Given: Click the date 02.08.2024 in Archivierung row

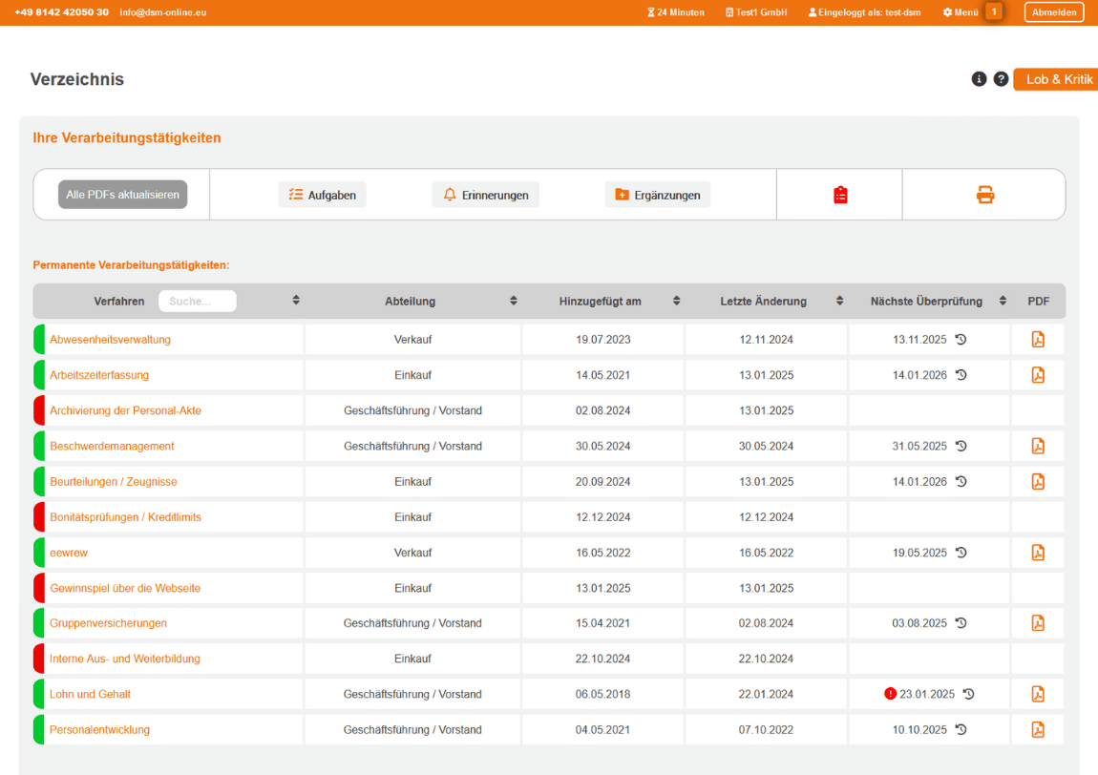Looking at the screenshot, I should click(602, 411).
